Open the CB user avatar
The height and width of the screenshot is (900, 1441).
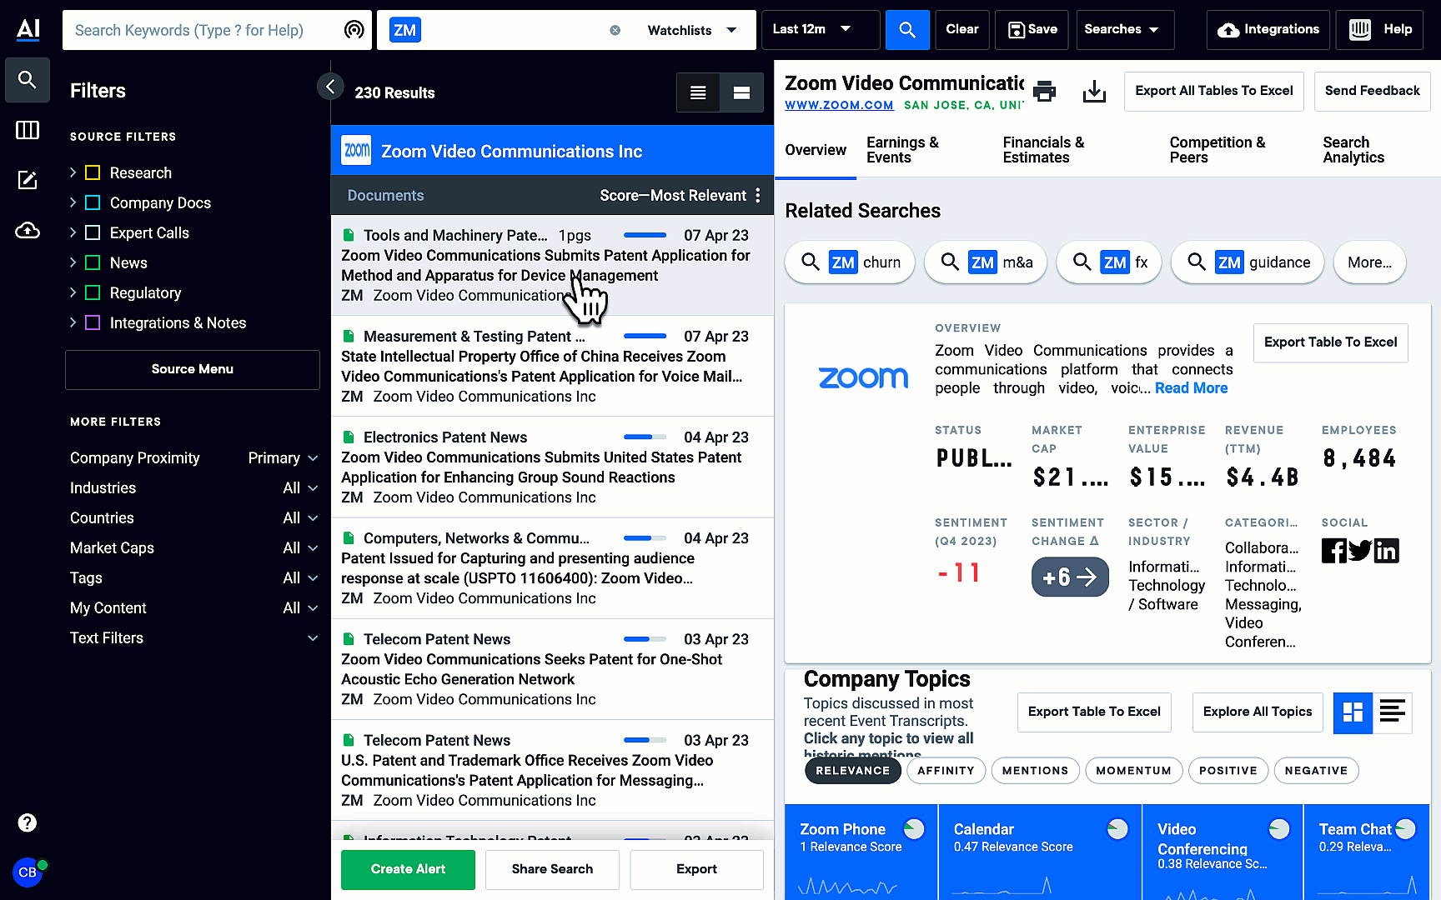point(28,872)
